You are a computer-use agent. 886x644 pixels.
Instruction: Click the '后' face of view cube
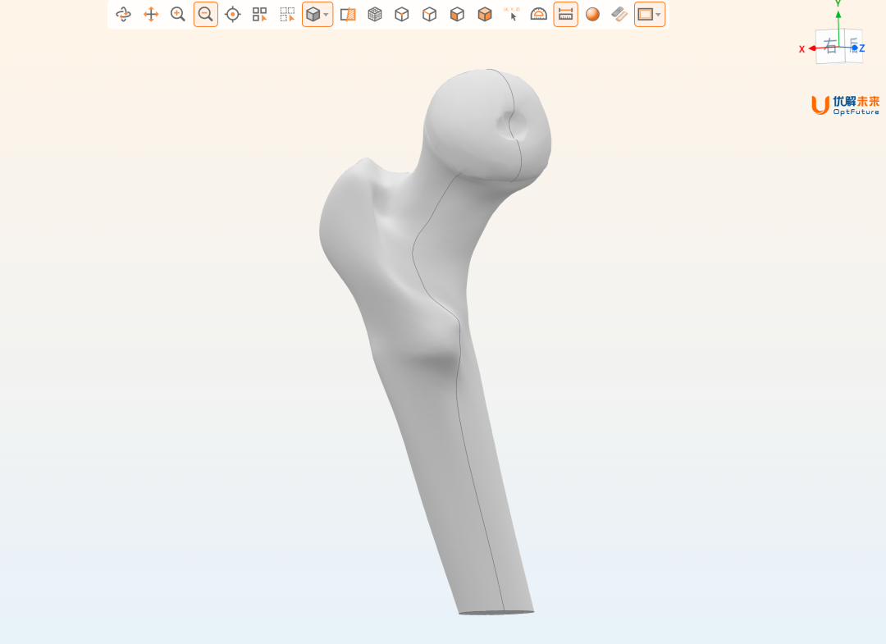[854, 44]
